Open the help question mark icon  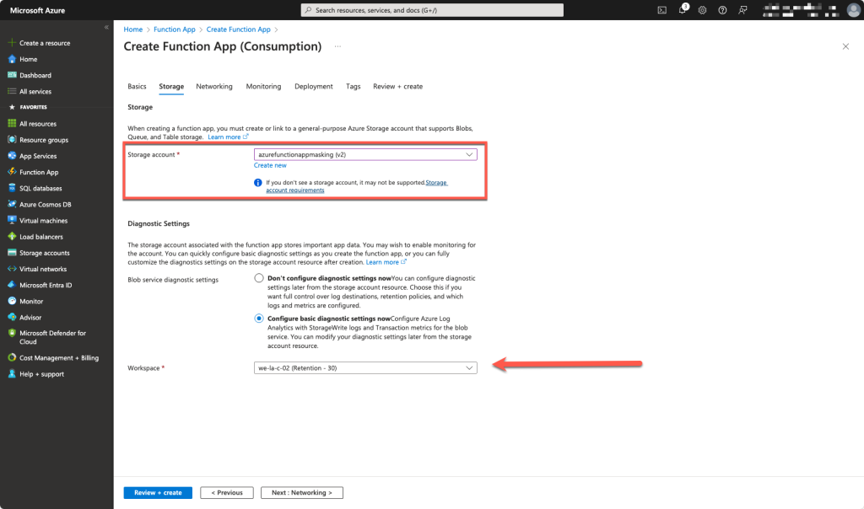tap(722, 10)
